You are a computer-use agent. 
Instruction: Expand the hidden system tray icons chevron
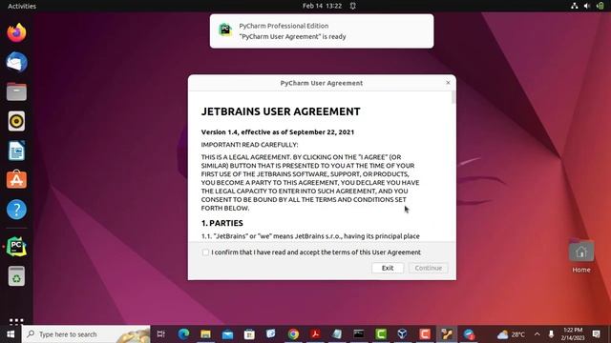pyautogui.click(x=537, y=334)
